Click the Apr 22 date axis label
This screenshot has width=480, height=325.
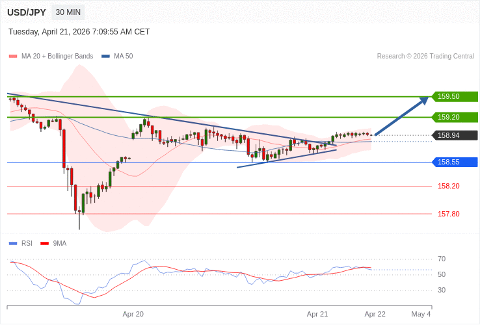375,314
